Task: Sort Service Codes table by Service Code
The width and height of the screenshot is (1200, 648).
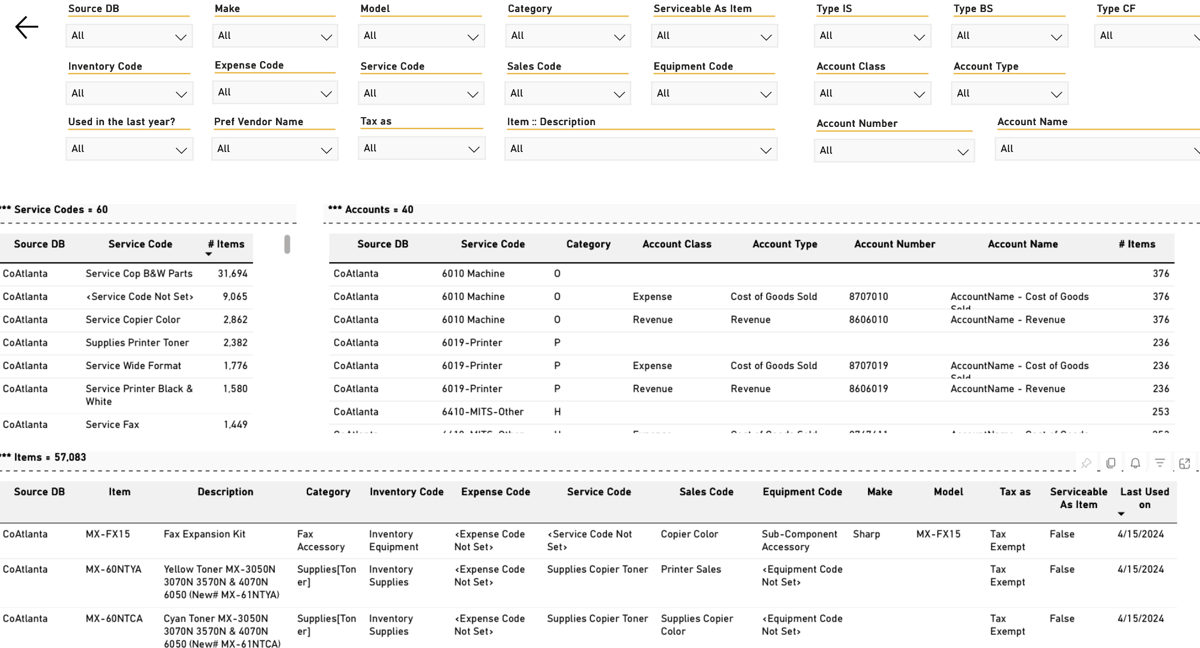Action: point(140,244)
